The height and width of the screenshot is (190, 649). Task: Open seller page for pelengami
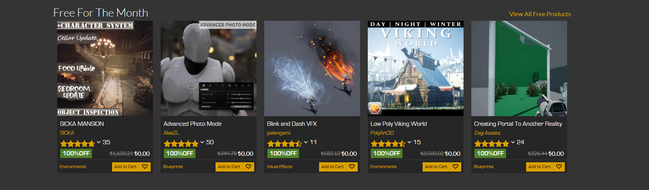tap(279, 133)
